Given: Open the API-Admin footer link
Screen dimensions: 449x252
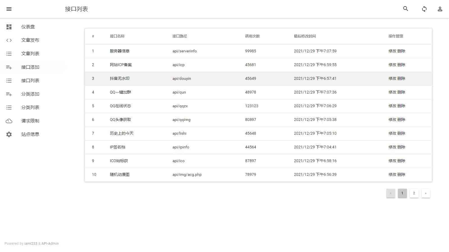Looking at the screenshot, I should click(x=50, y=244).
